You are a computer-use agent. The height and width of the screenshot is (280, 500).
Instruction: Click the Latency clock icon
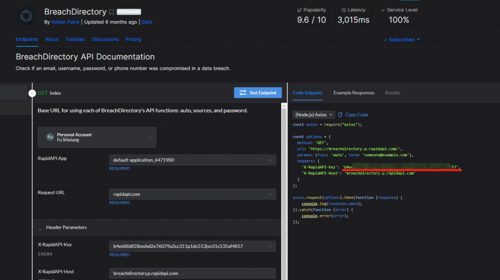pos(343,10)
